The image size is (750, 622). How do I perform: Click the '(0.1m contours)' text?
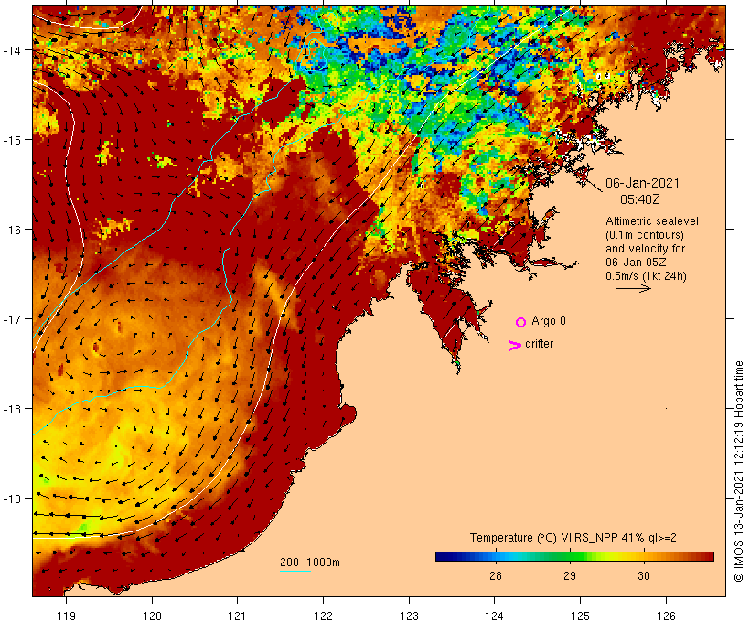coord(645,235)
